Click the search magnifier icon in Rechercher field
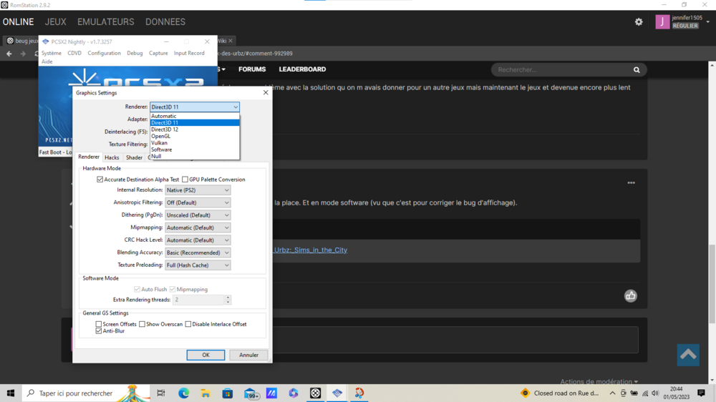The height and width of the screenshot is (402, 716). click(x=637, y=70)
